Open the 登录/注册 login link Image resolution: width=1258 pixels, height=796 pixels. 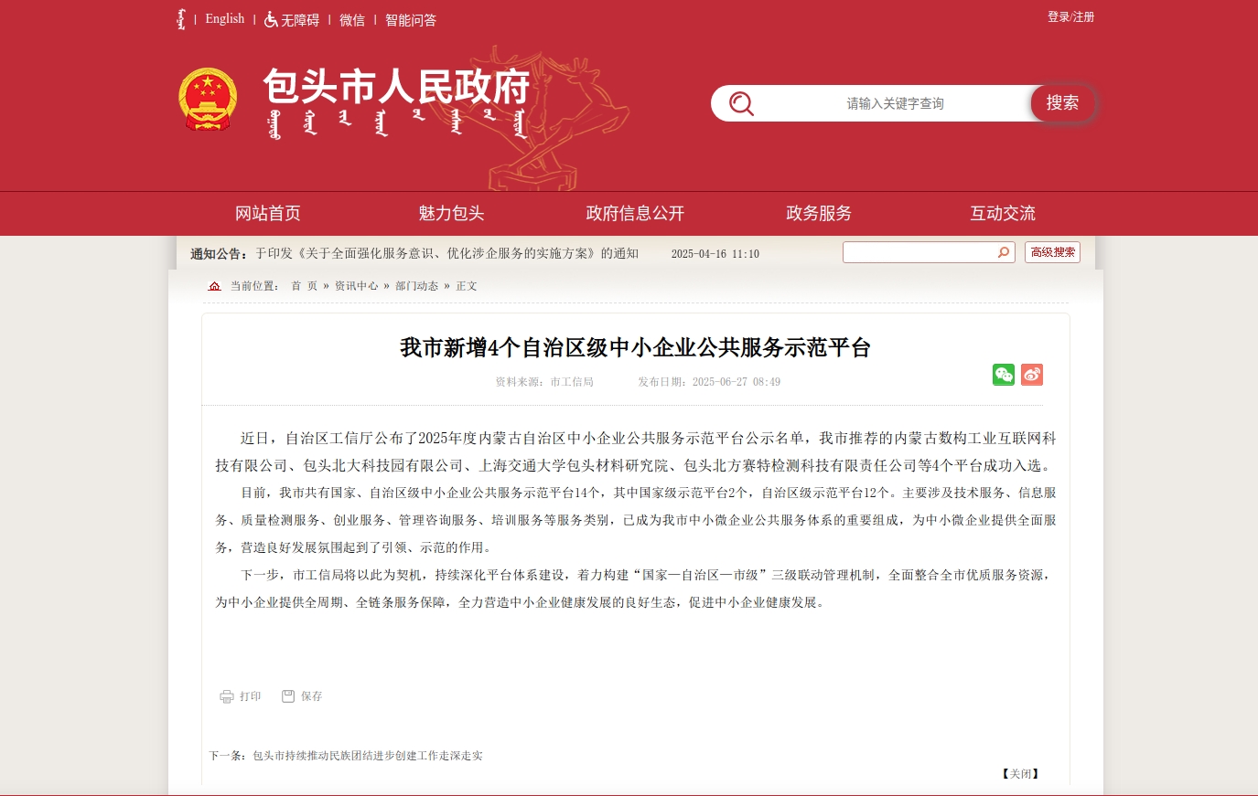tap(1070, 17)
